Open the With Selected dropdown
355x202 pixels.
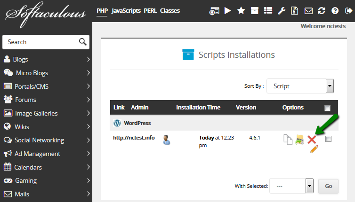(291, 186)
